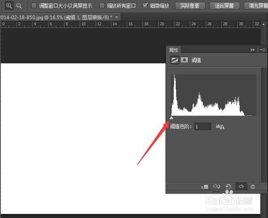Click the delete adjustment layer trash icon

(x=253, y=186)
